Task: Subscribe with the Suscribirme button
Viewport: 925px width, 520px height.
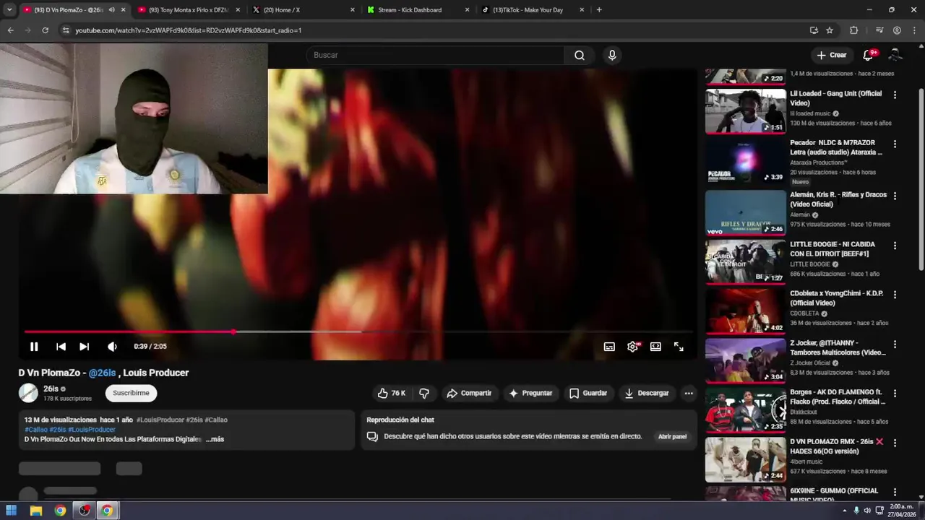Action: tap(131, 393)
